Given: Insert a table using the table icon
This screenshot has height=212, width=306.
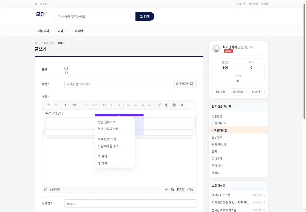Looking at the screenshot, I should 174,105.
